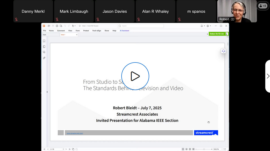This screenshot has height=151, width=270.
Task: Open the zoom percentage dropdown at 109.21%
Action: pos(222,149)
